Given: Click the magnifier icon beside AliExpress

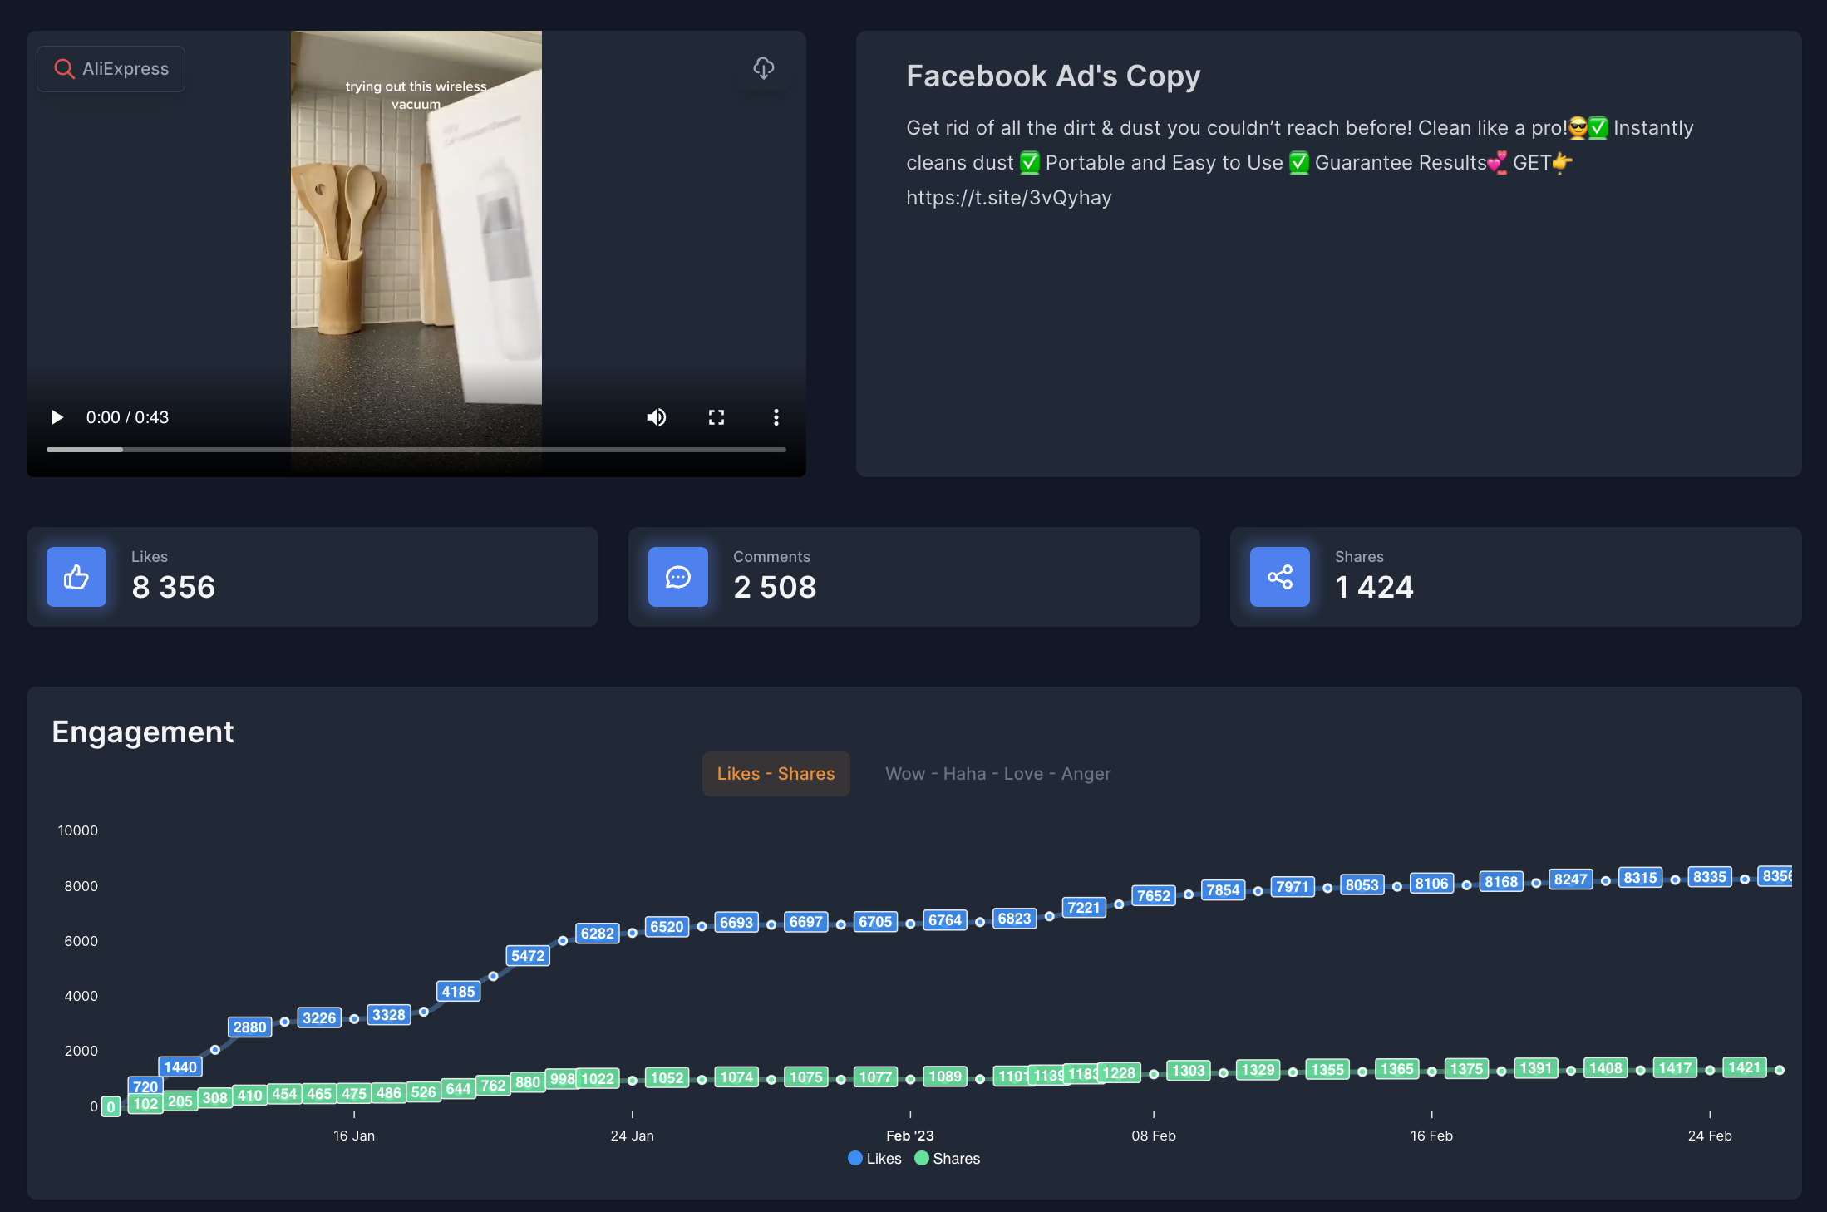Looking at the screenshot, I should [x=64, y=69].
